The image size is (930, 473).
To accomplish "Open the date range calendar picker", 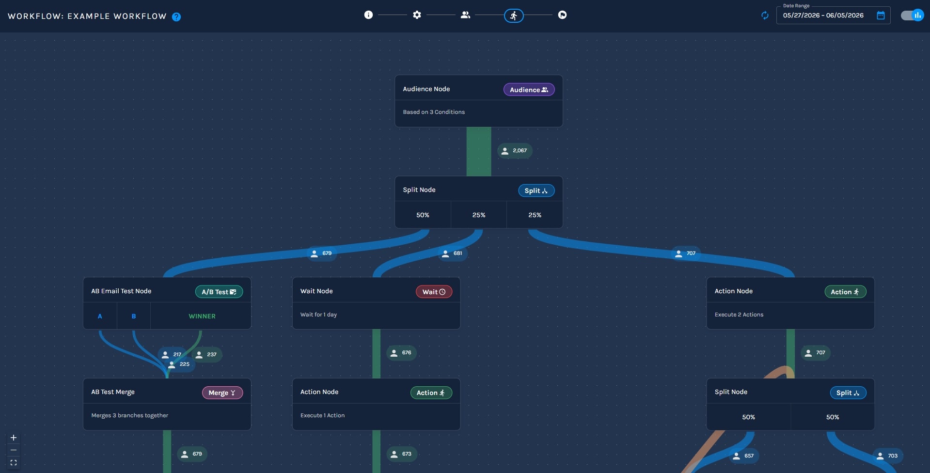I will pyautogui.click(x=881, y=16).
